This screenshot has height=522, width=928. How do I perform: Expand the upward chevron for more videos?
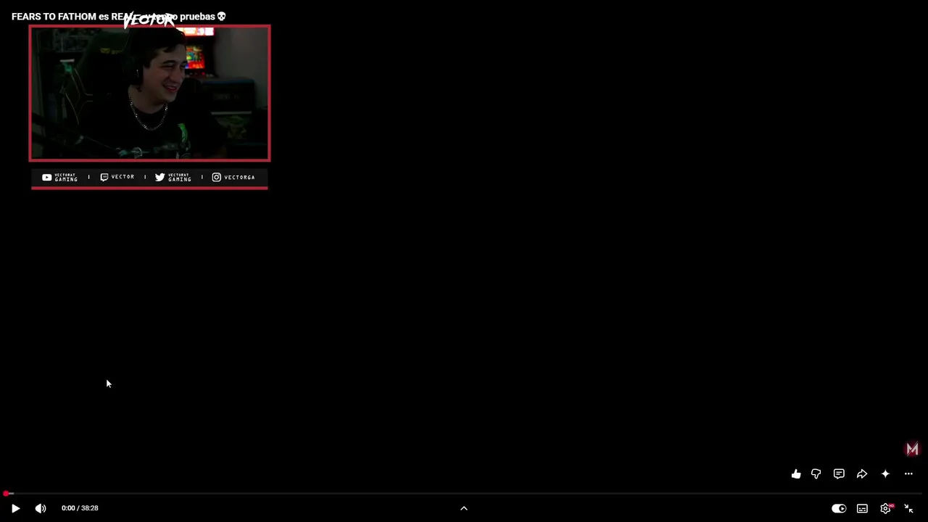click(x=464, y=508)
